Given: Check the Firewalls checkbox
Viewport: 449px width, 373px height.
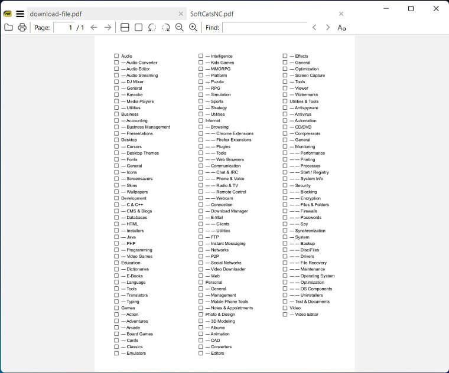Looking at the screenshot, I should click(285, 211).
